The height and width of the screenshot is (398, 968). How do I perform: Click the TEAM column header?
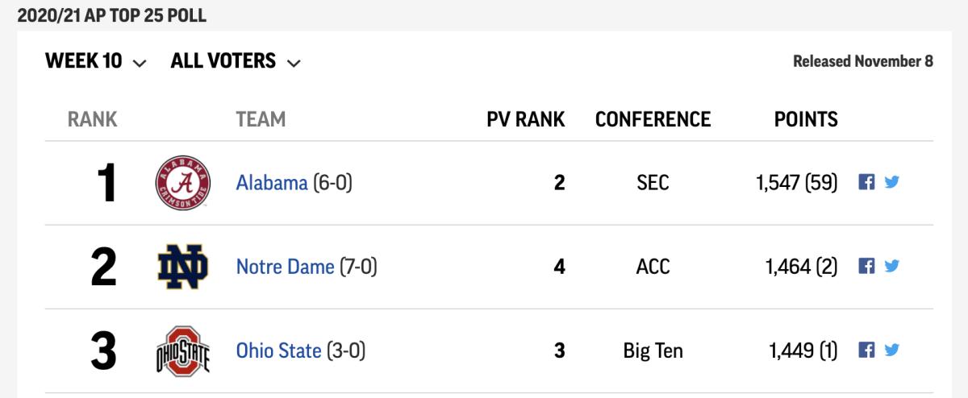(x=261, y=119)
